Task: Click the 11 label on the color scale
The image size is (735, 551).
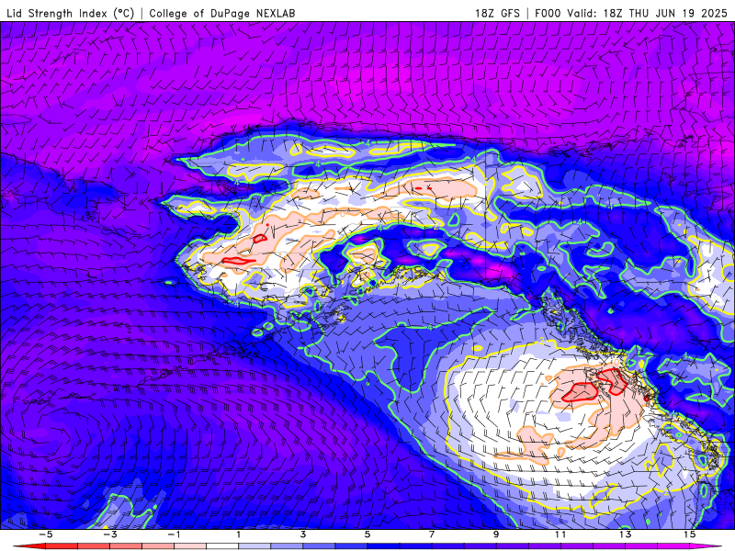Action: pyautogui.click(x=560, y=534)
